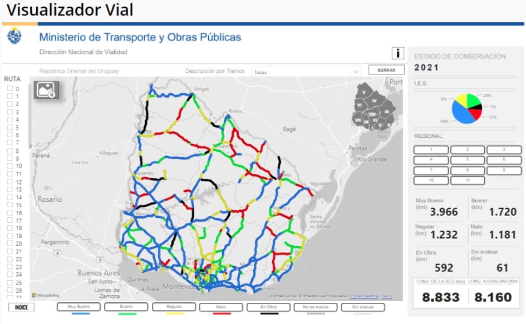Open the map image location icon

pyautogui.click(x=47, y=89)
